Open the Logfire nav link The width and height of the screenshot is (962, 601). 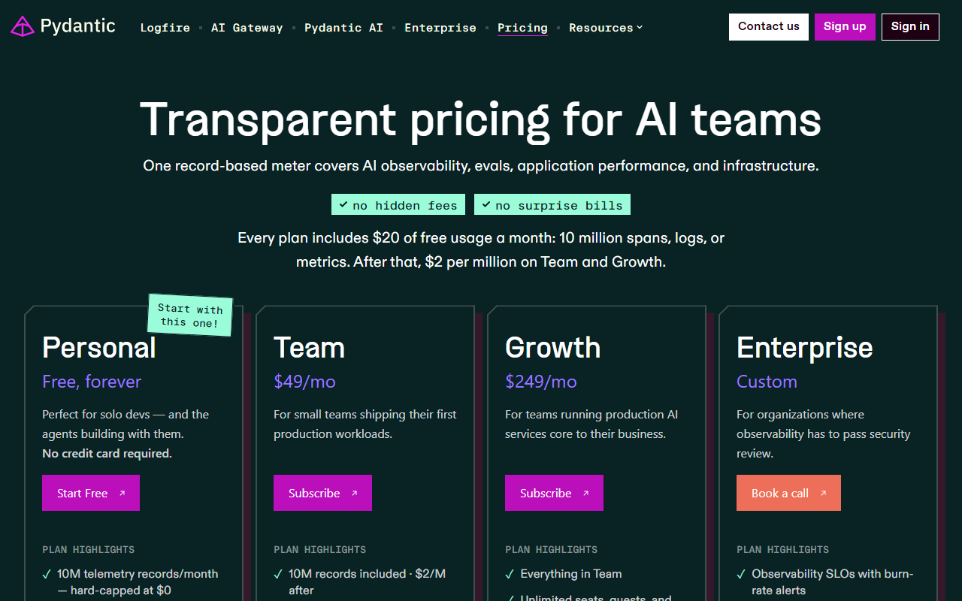tap(165, 28)
